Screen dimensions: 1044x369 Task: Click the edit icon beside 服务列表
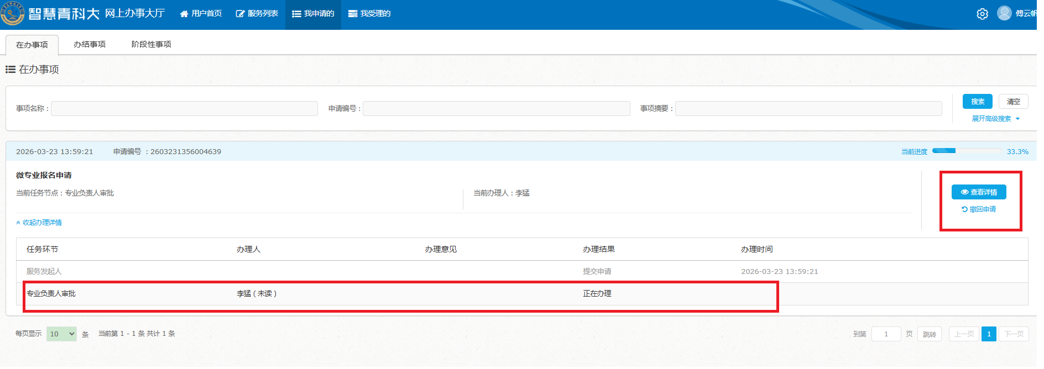point(240,14)
